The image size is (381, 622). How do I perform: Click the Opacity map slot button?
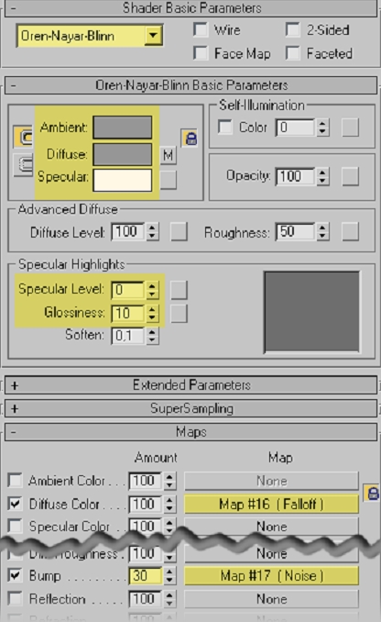pyautogui.click(x=351, y=176)
